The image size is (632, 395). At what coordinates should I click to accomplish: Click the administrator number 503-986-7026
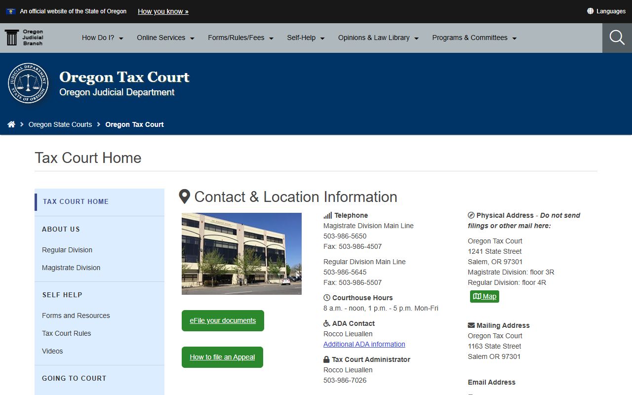(345, 380)
